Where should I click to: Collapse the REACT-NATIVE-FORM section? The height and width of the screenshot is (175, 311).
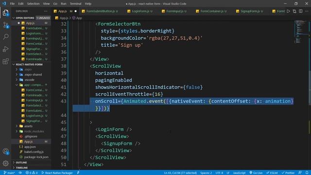[29, 65]
